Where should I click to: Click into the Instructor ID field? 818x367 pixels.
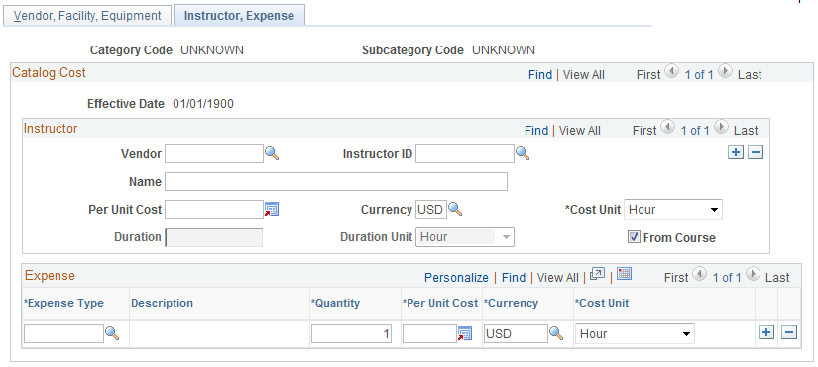coord(465,153)
